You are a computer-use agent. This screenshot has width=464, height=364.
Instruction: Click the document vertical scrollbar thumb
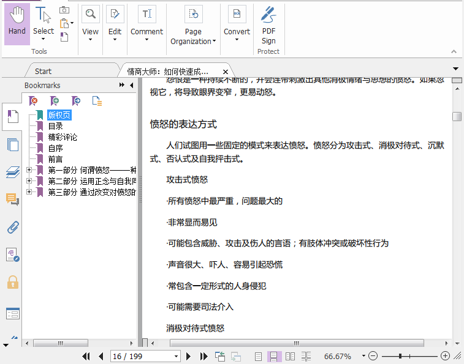tap(457, 116)
